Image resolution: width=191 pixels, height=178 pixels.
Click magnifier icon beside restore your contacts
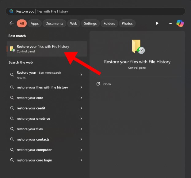tap(12, 139)
